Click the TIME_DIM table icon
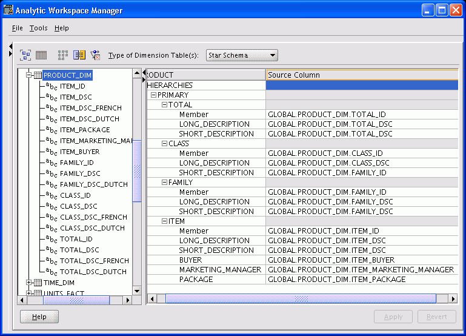466x336 pixels. pos(38,283)
